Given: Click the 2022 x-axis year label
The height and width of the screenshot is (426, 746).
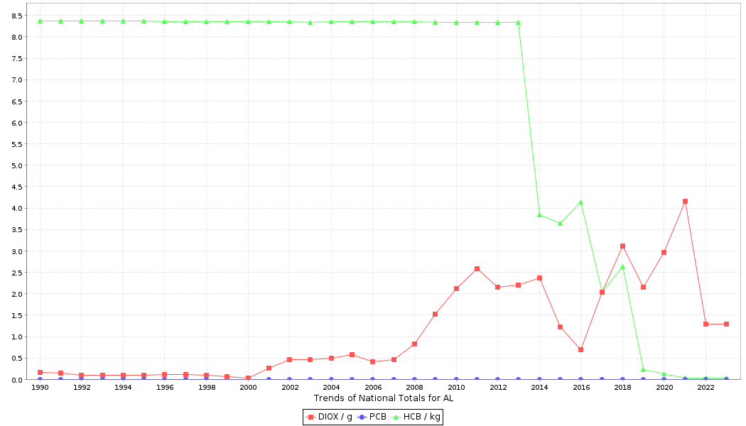Looking at the screenshot, I should (x=706, y=388).
